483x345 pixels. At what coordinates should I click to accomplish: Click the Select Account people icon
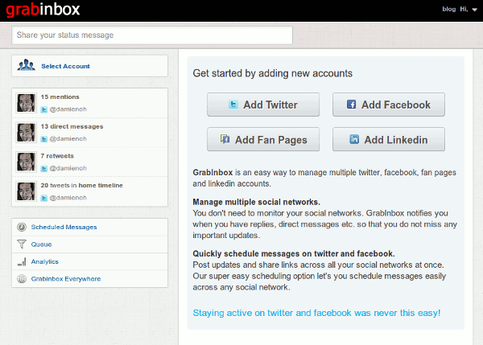coord(27,65)
